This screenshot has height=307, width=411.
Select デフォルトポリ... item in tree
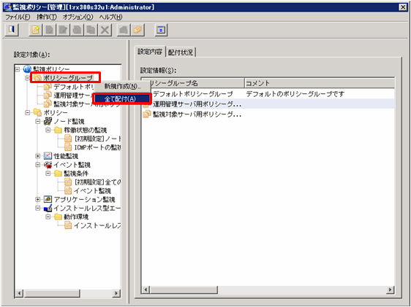coord(69,87)
